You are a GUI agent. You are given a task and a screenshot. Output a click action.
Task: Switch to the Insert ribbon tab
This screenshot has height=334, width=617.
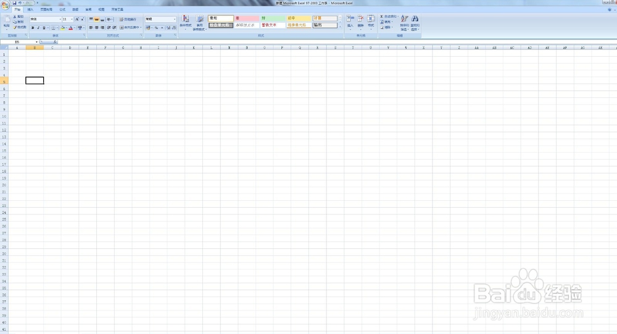(30, 9)
